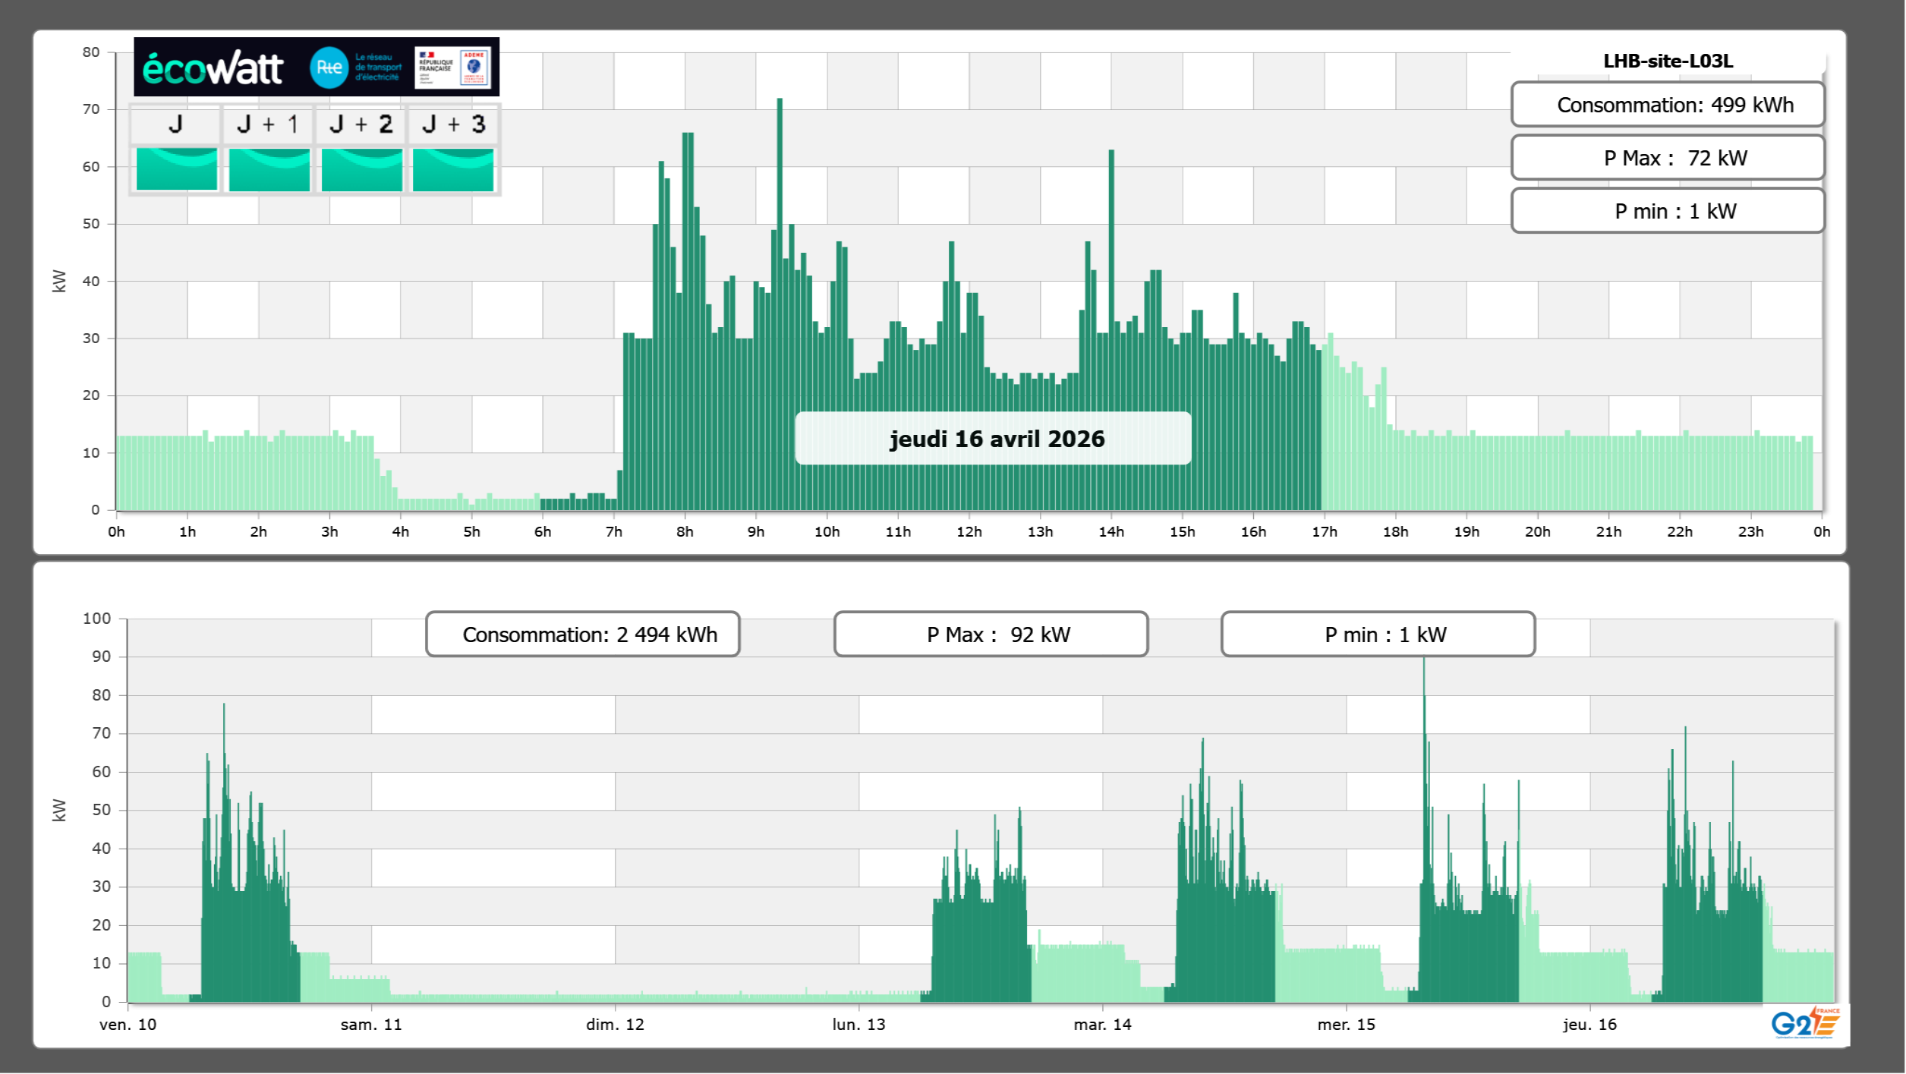Click the daily P min : 1 kW box
This screenshot has width=1906, height=1074.
[x=1667, y=211]
